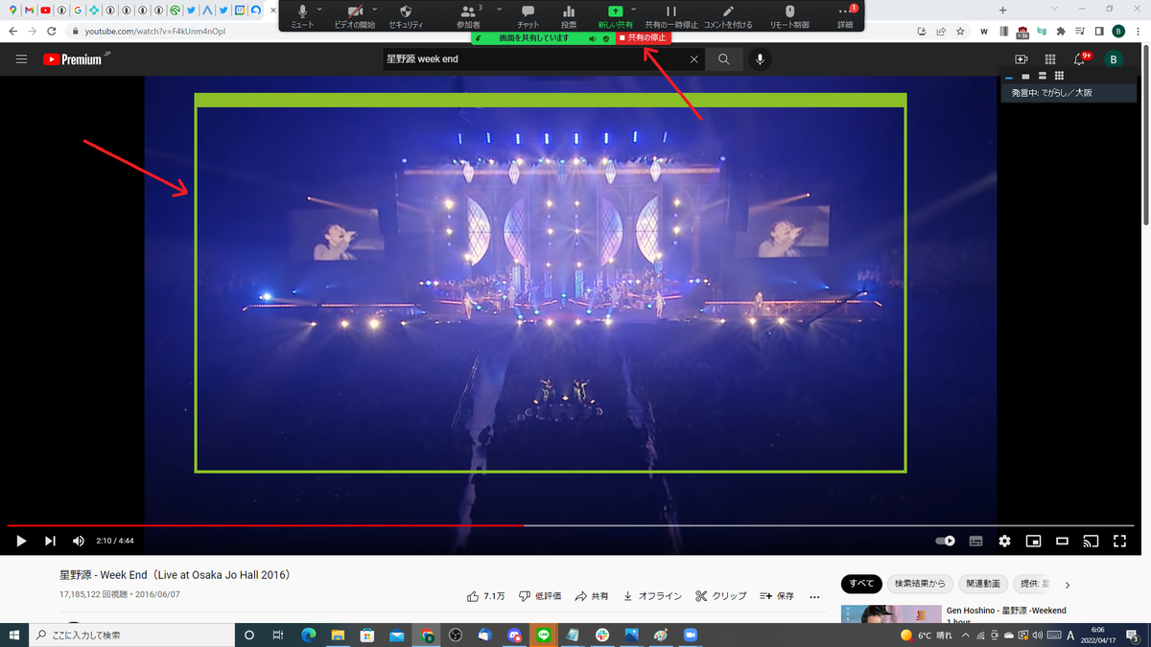The width and height of the screenshot is (1151, 647).
Task: Open a new Chrome tab
Action: click(1003, 10)
